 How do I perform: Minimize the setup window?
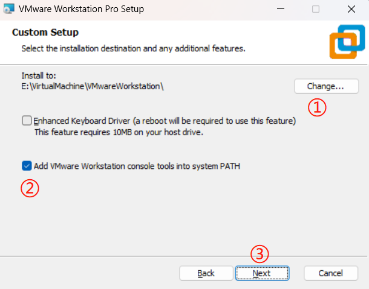click(x=281, y=9)
